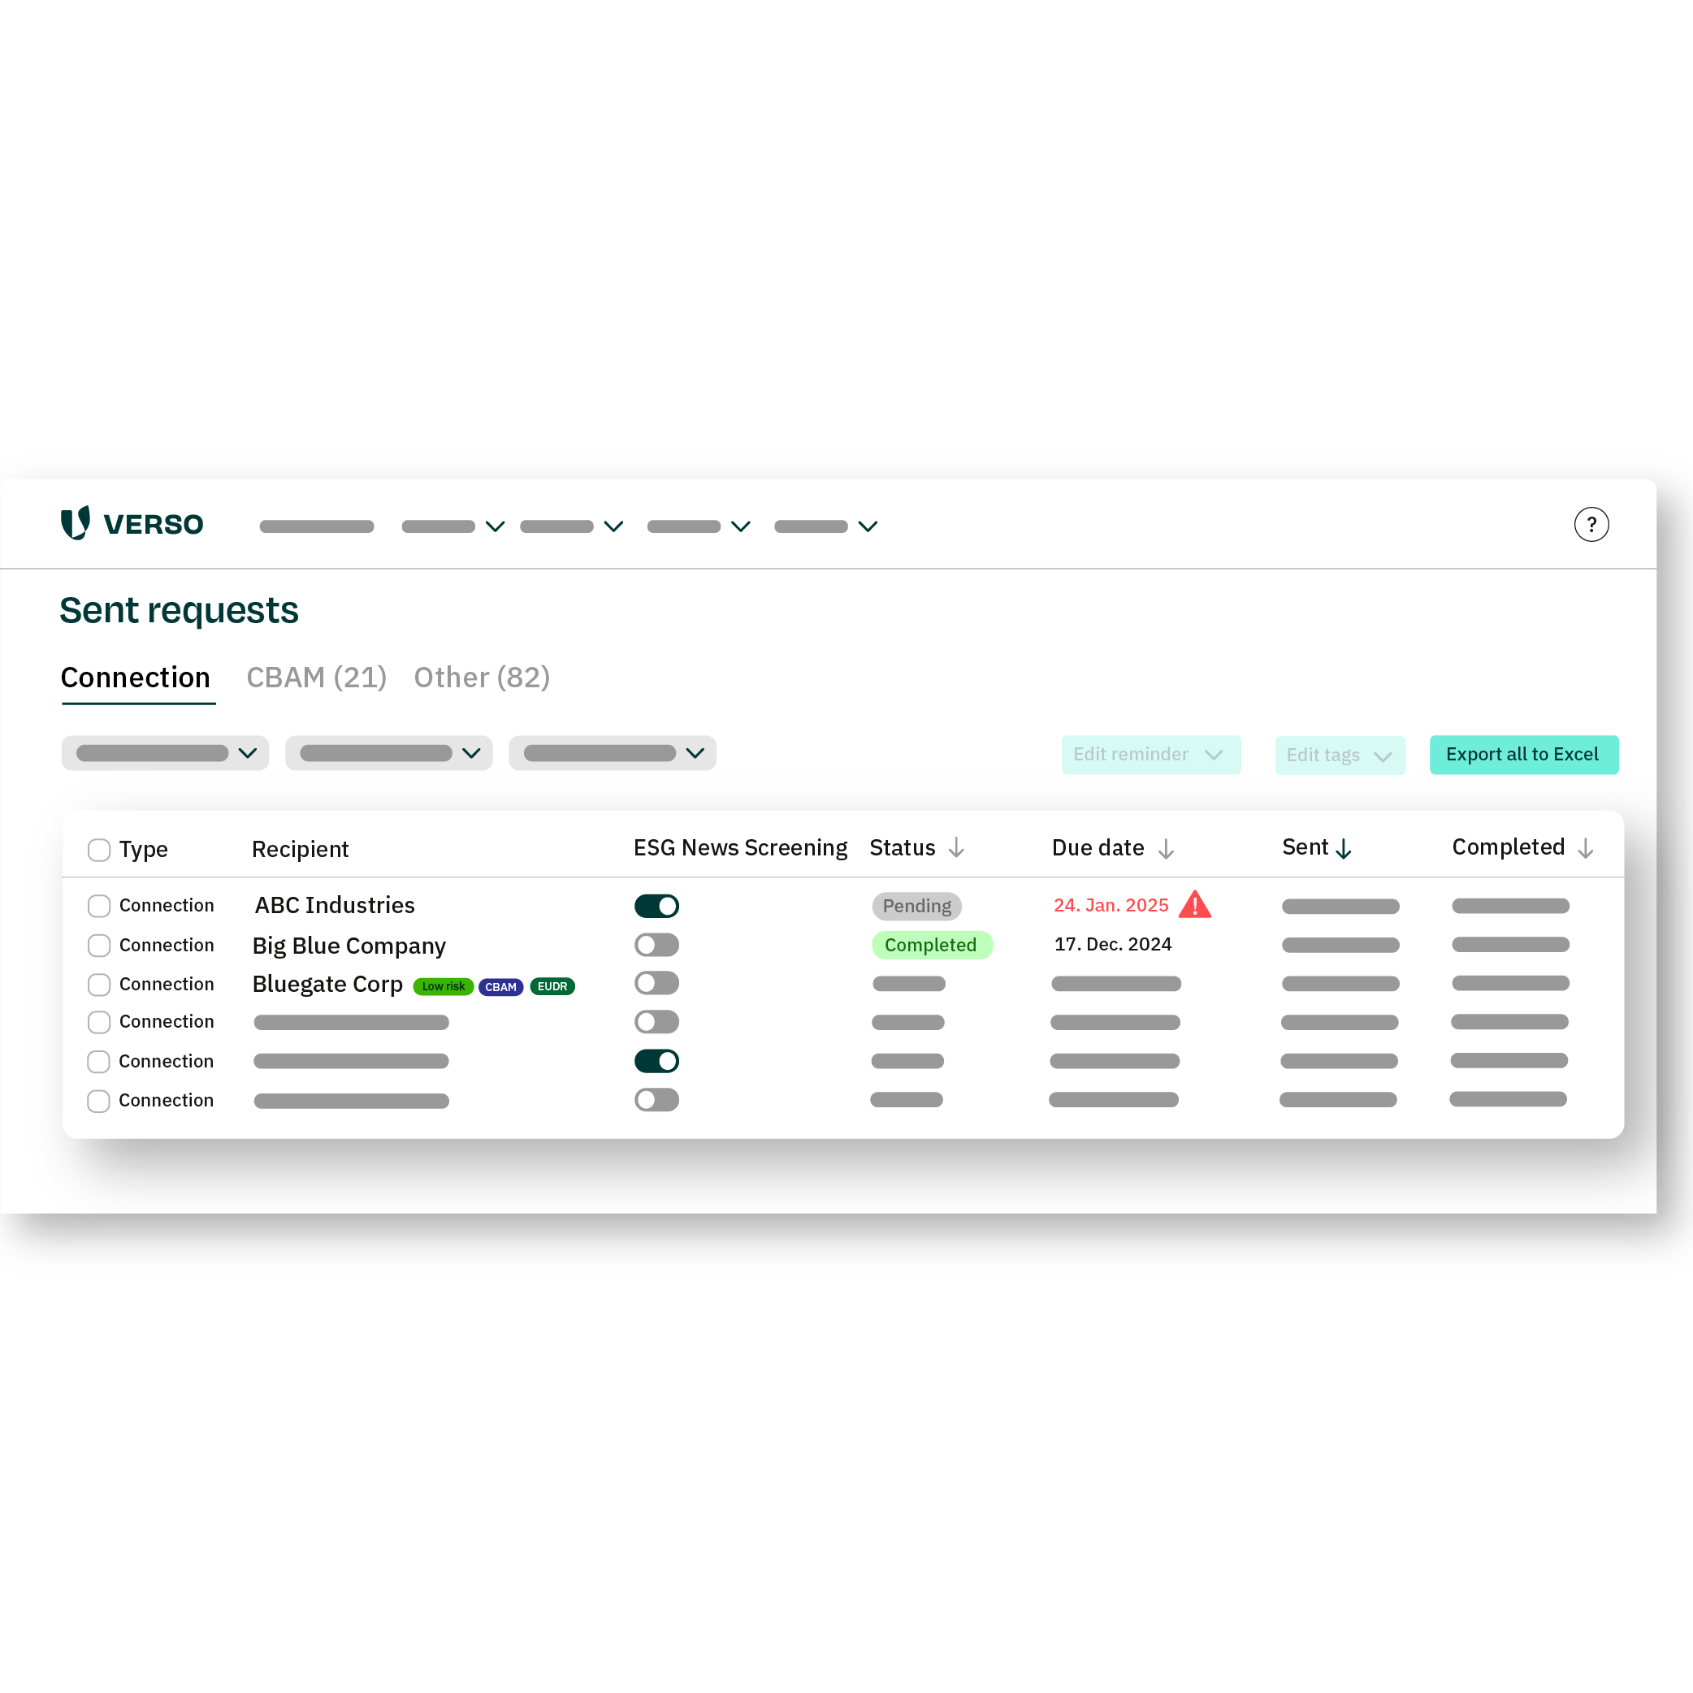Switch to the CBAM (21) tab
The image size is (1693, 1693).
[315, 678]
